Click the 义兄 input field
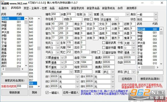The height and width of the screenshot is (102, 167). [130, 58]
